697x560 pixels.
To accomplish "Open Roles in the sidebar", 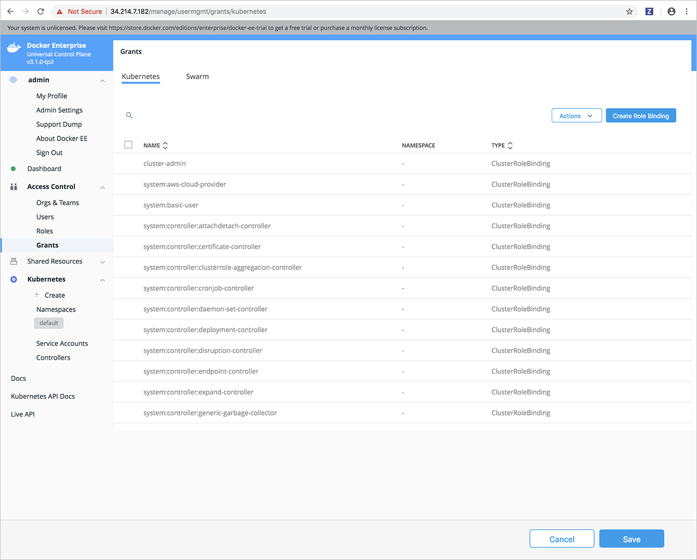I will (45, 231).
